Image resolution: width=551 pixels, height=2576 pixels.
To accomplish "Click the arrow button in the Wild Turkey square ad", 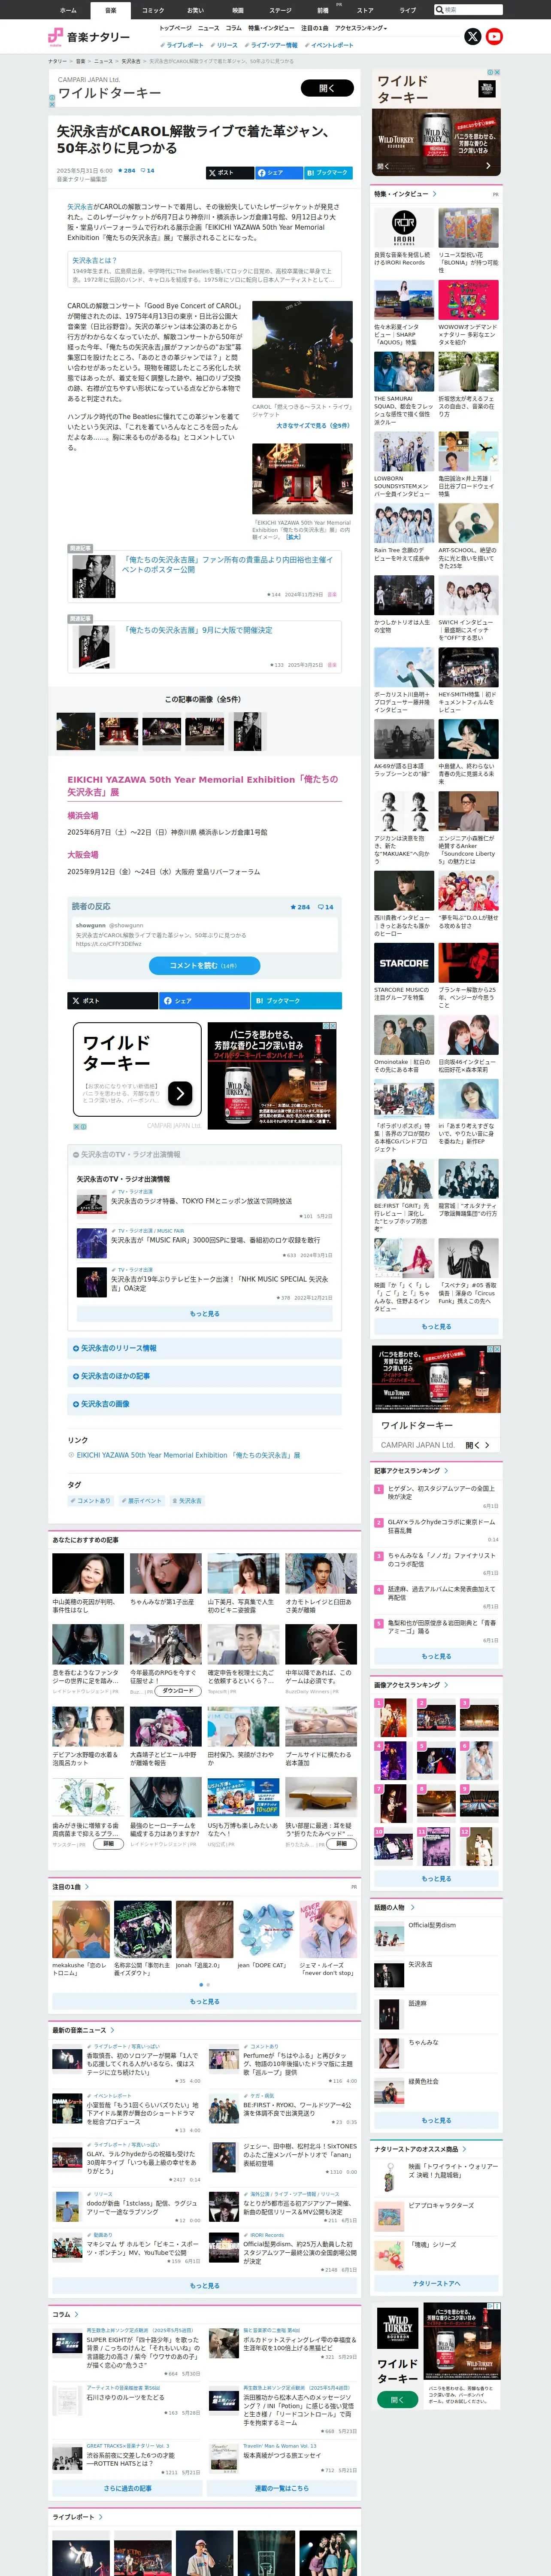I will pyautogui.click(x=180, y=1093).
